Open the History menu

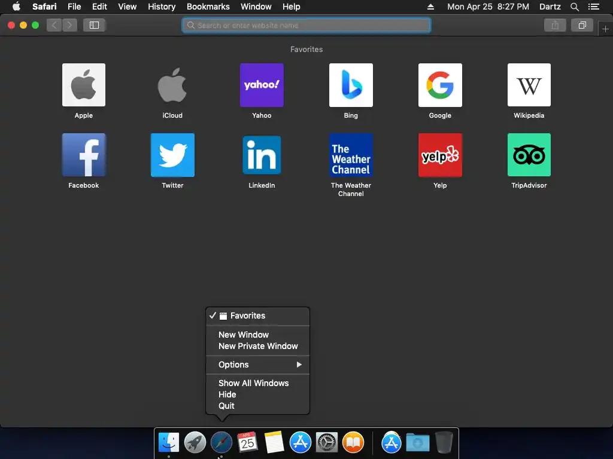point(162,7)
